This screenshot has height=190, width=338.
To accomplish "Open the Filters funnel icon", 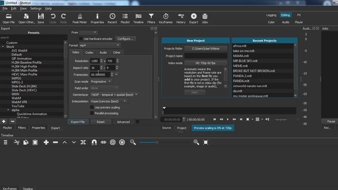I will click(151, 18).
